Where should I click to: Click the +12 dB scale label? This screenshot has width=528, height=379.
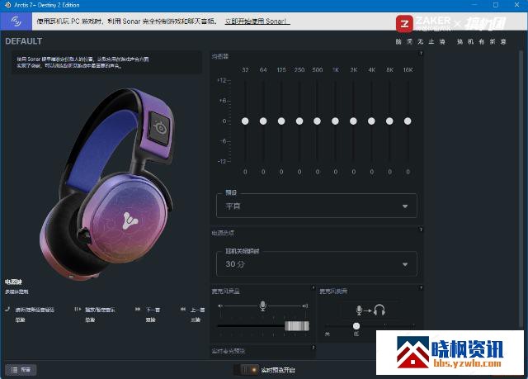[222, 80]
